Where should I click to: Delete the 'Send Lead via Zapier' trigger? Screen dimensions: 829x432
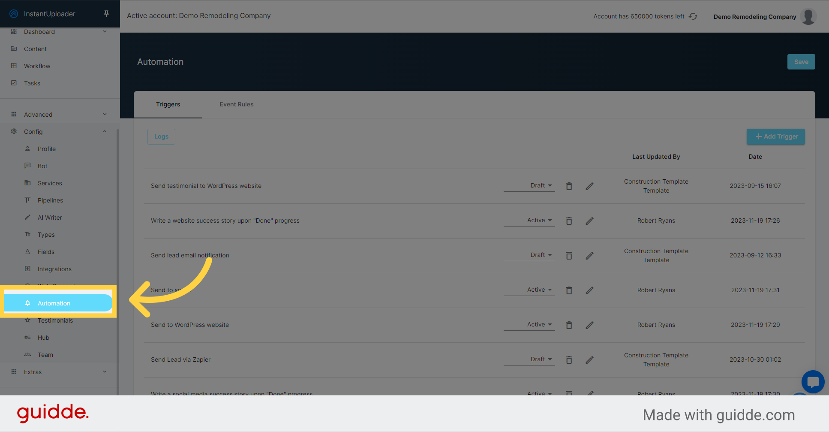click(569, 359)
